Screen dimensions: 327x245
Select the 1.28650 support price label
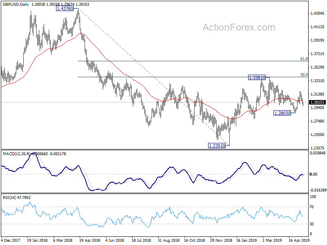[x=282, y=113]
